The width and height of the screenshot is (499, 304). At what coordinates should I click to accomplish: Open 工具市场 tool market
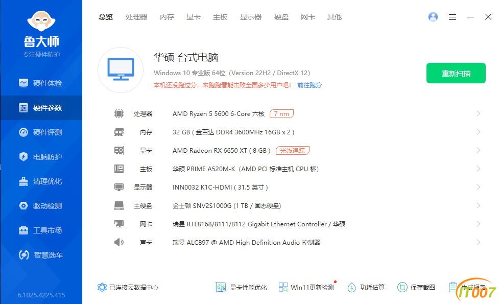pos(41,230)
